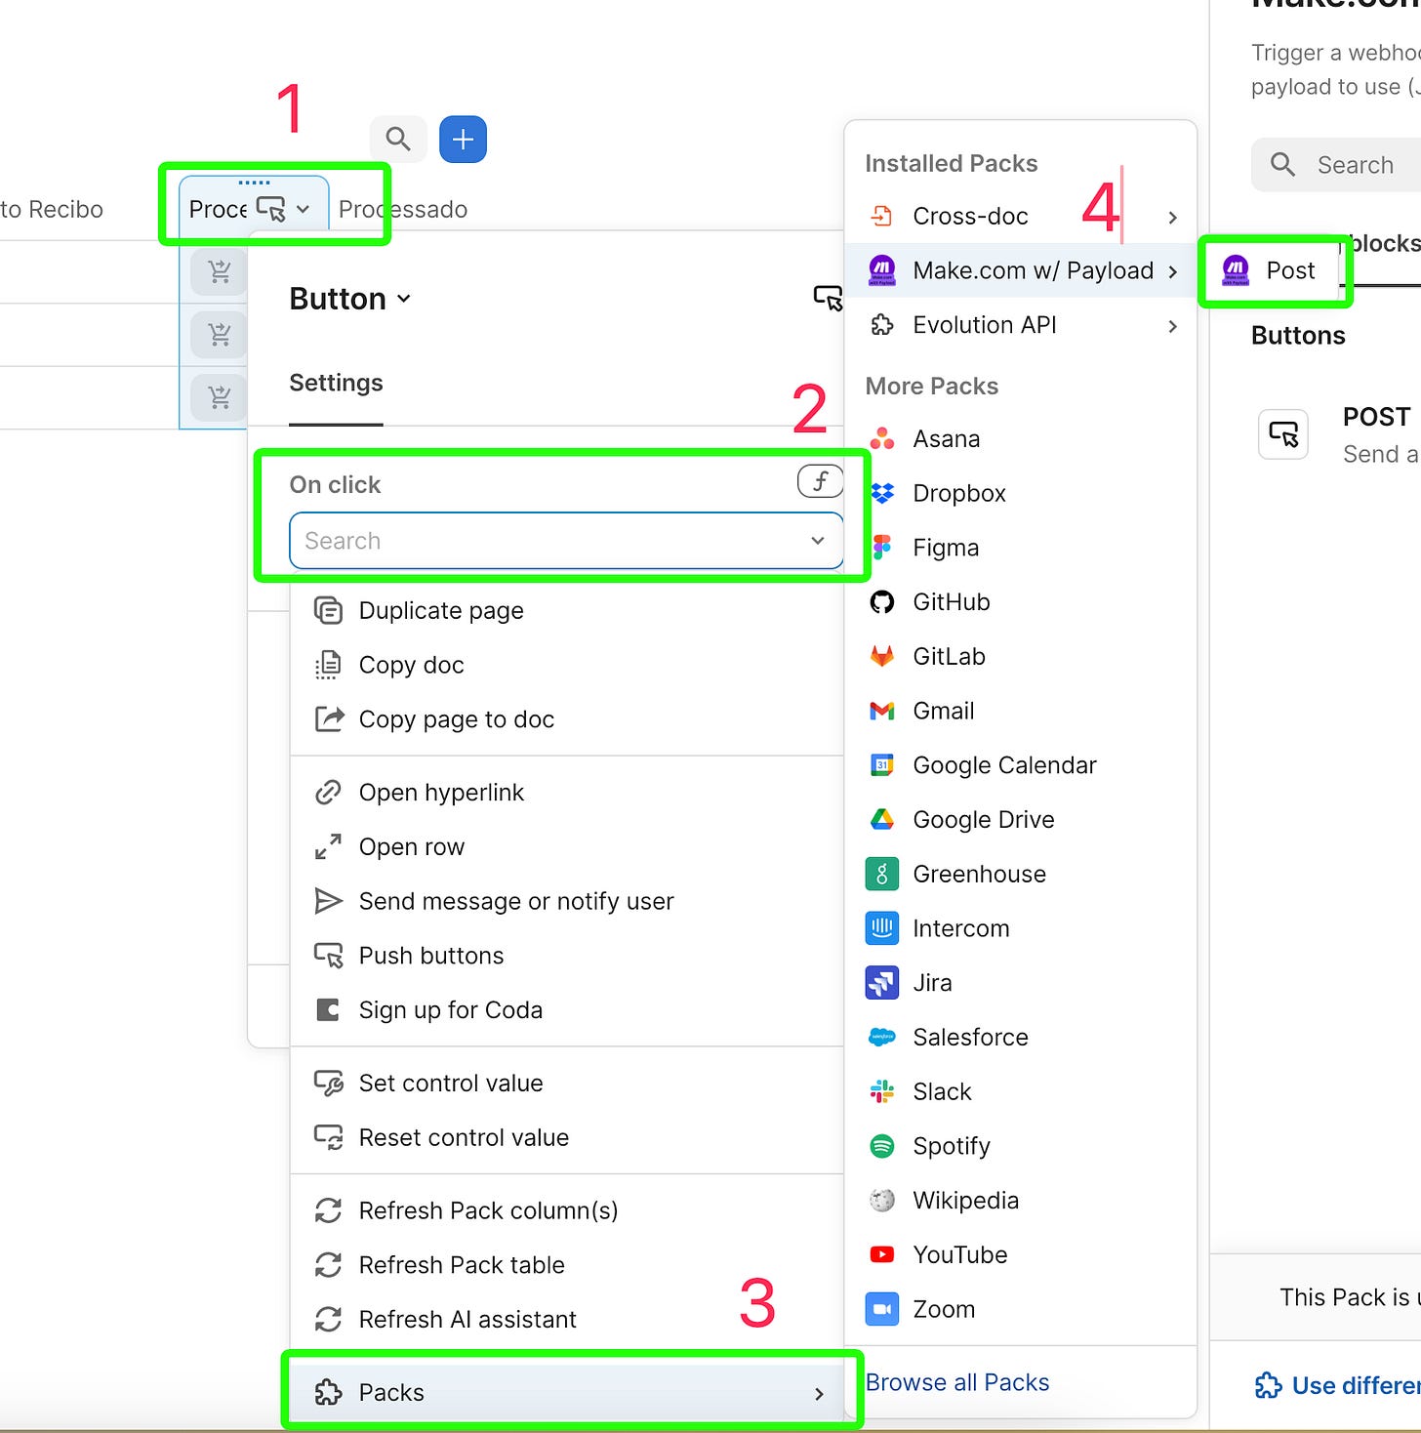
Task: Select the Figma pack
Action: (x=1021, y=549)
